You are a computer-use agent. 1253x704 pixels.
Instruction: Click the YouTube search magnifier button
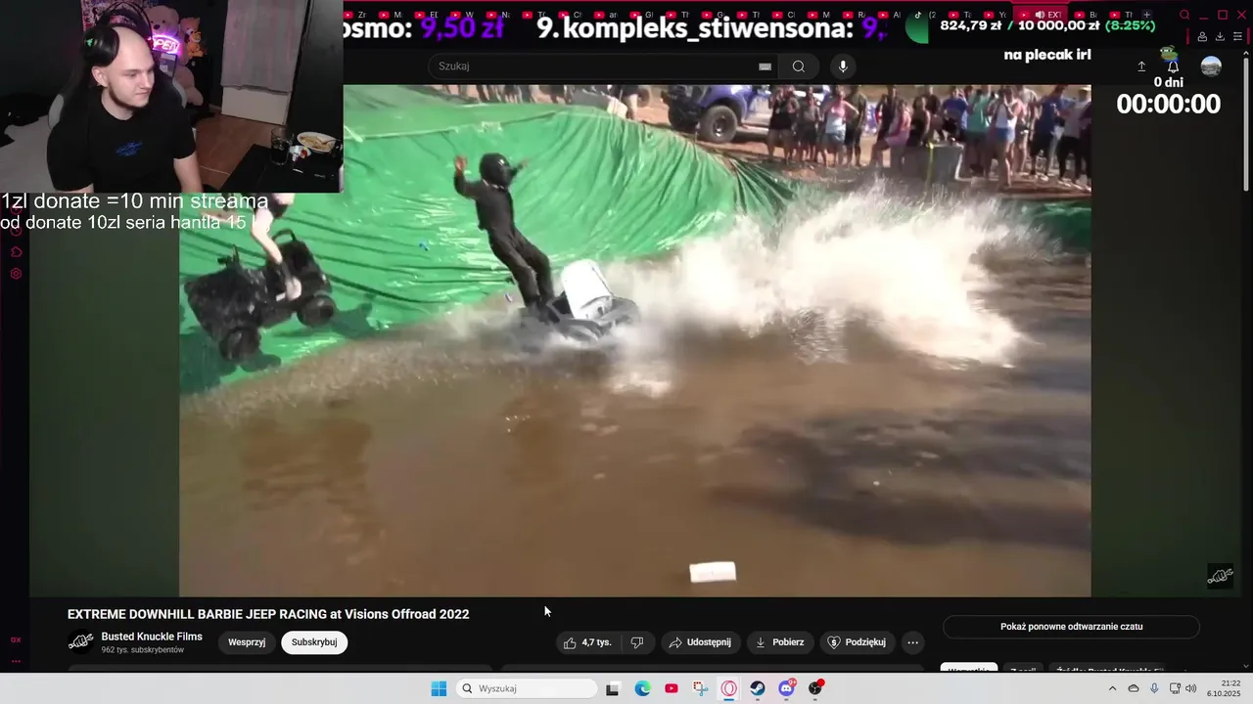[799, 66]
